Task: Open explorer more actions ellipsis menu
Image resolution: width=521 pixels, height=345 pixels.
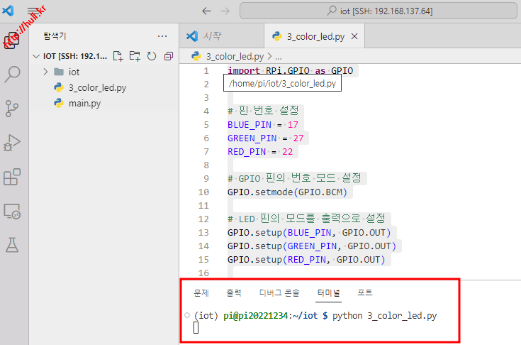Action: coord(162,35)
